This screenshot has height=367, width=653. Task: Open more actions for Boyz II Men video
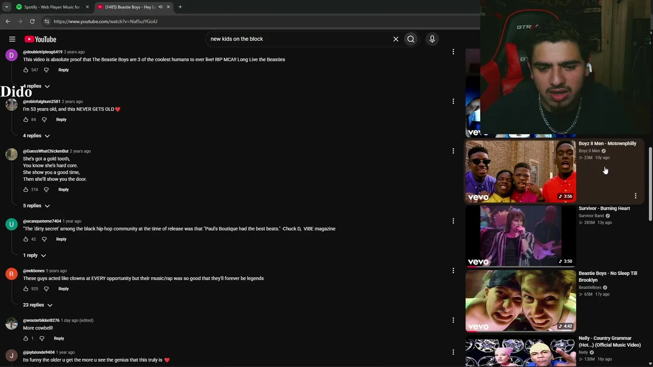635,196
